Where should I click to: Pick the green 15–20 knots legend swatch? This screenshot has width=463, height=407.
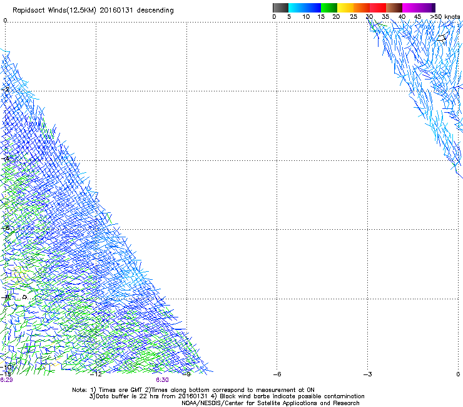329,8
